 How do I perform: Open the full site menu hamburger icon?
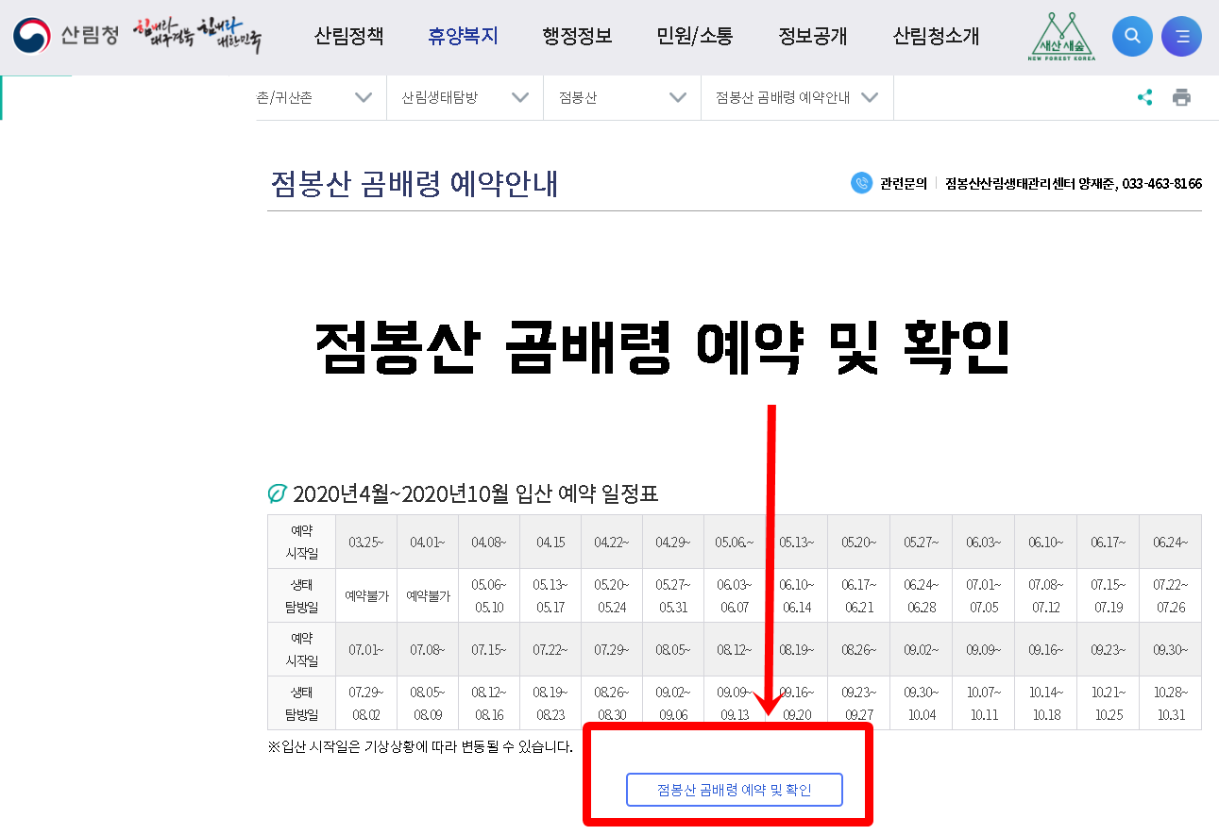click(1181, 37)
